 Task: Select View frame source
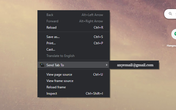coord(60,81)
